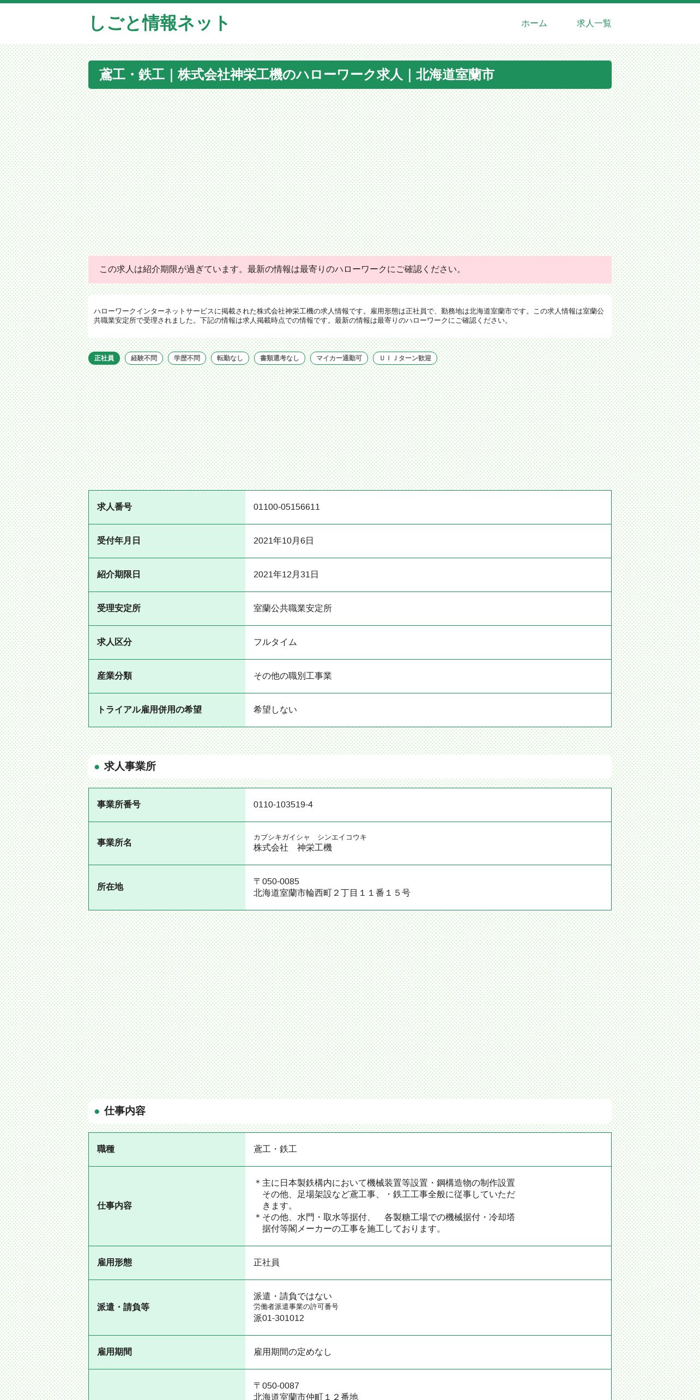The width and height of the screenshot is (700, 1400).
Task: Click the 紹介期限日 row label
Action: tap(119, 575)
